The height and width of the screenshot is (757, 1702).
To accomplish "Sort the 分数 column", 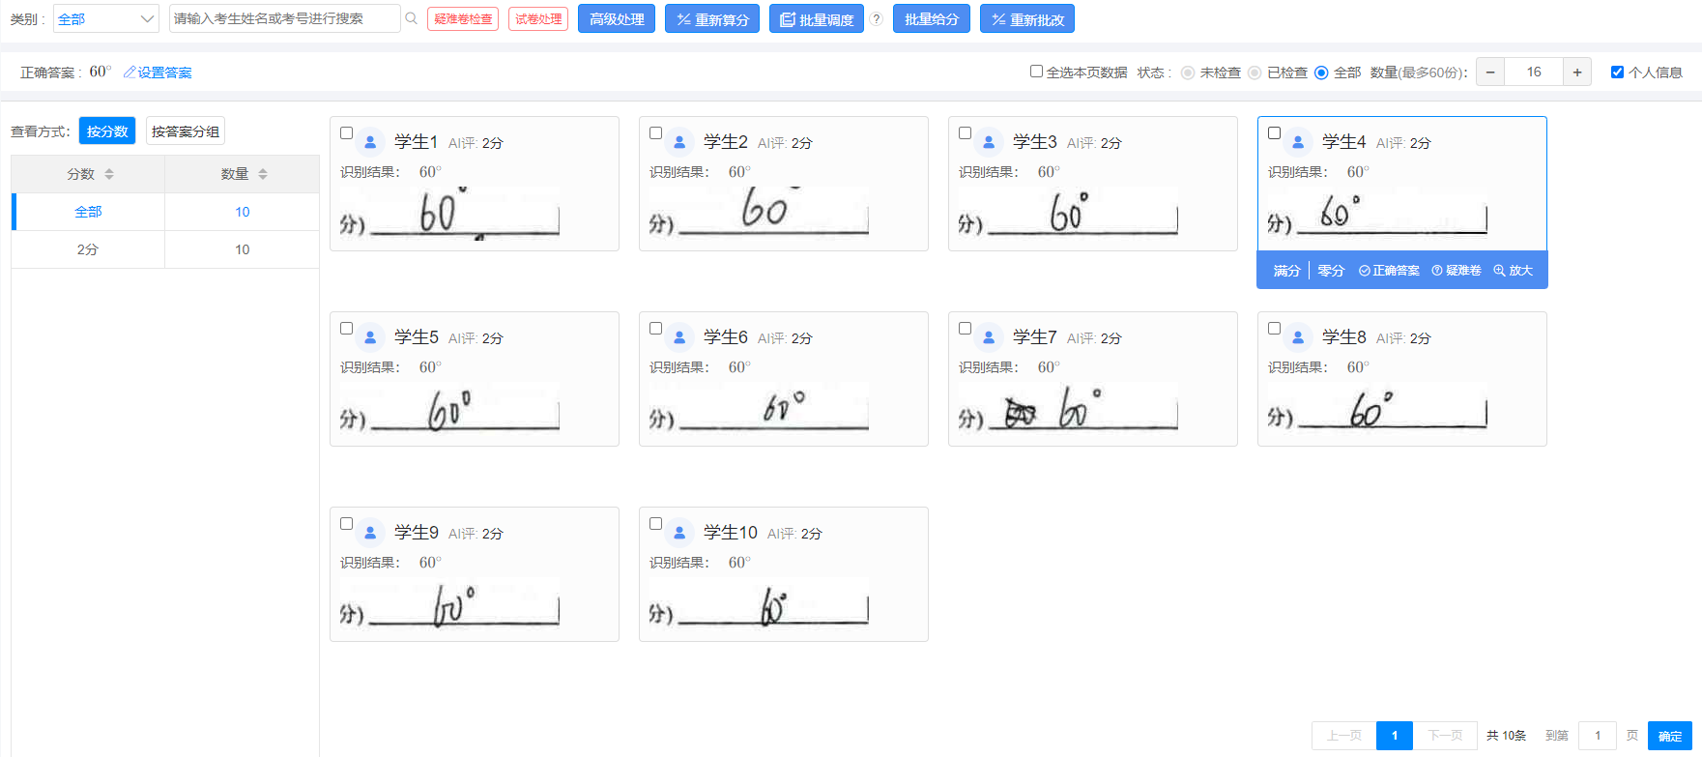I will (x=109, y=174).
